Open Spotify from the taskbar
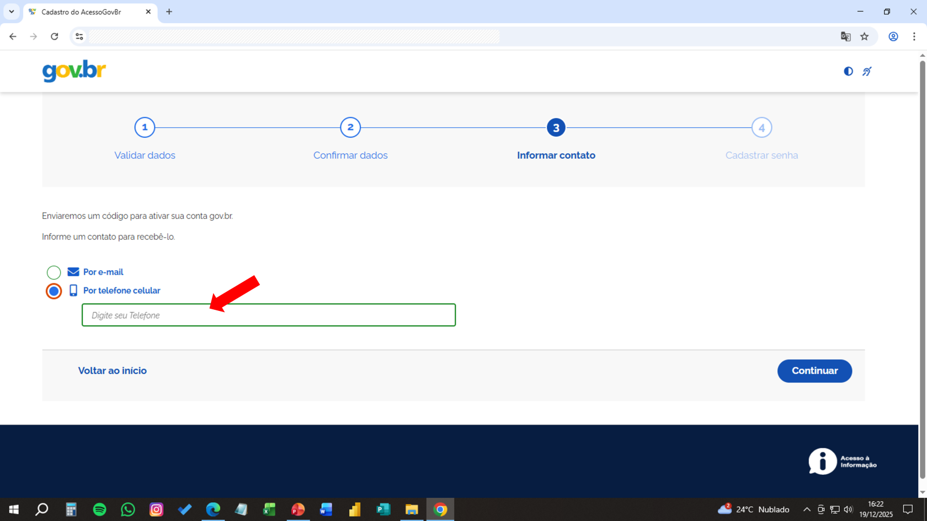Screen dimensions: 927x521 point(99,509)
